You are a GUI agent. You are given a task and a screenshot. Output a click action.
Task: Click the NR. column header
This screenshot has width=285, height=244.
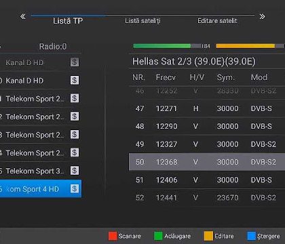point(138,77)
